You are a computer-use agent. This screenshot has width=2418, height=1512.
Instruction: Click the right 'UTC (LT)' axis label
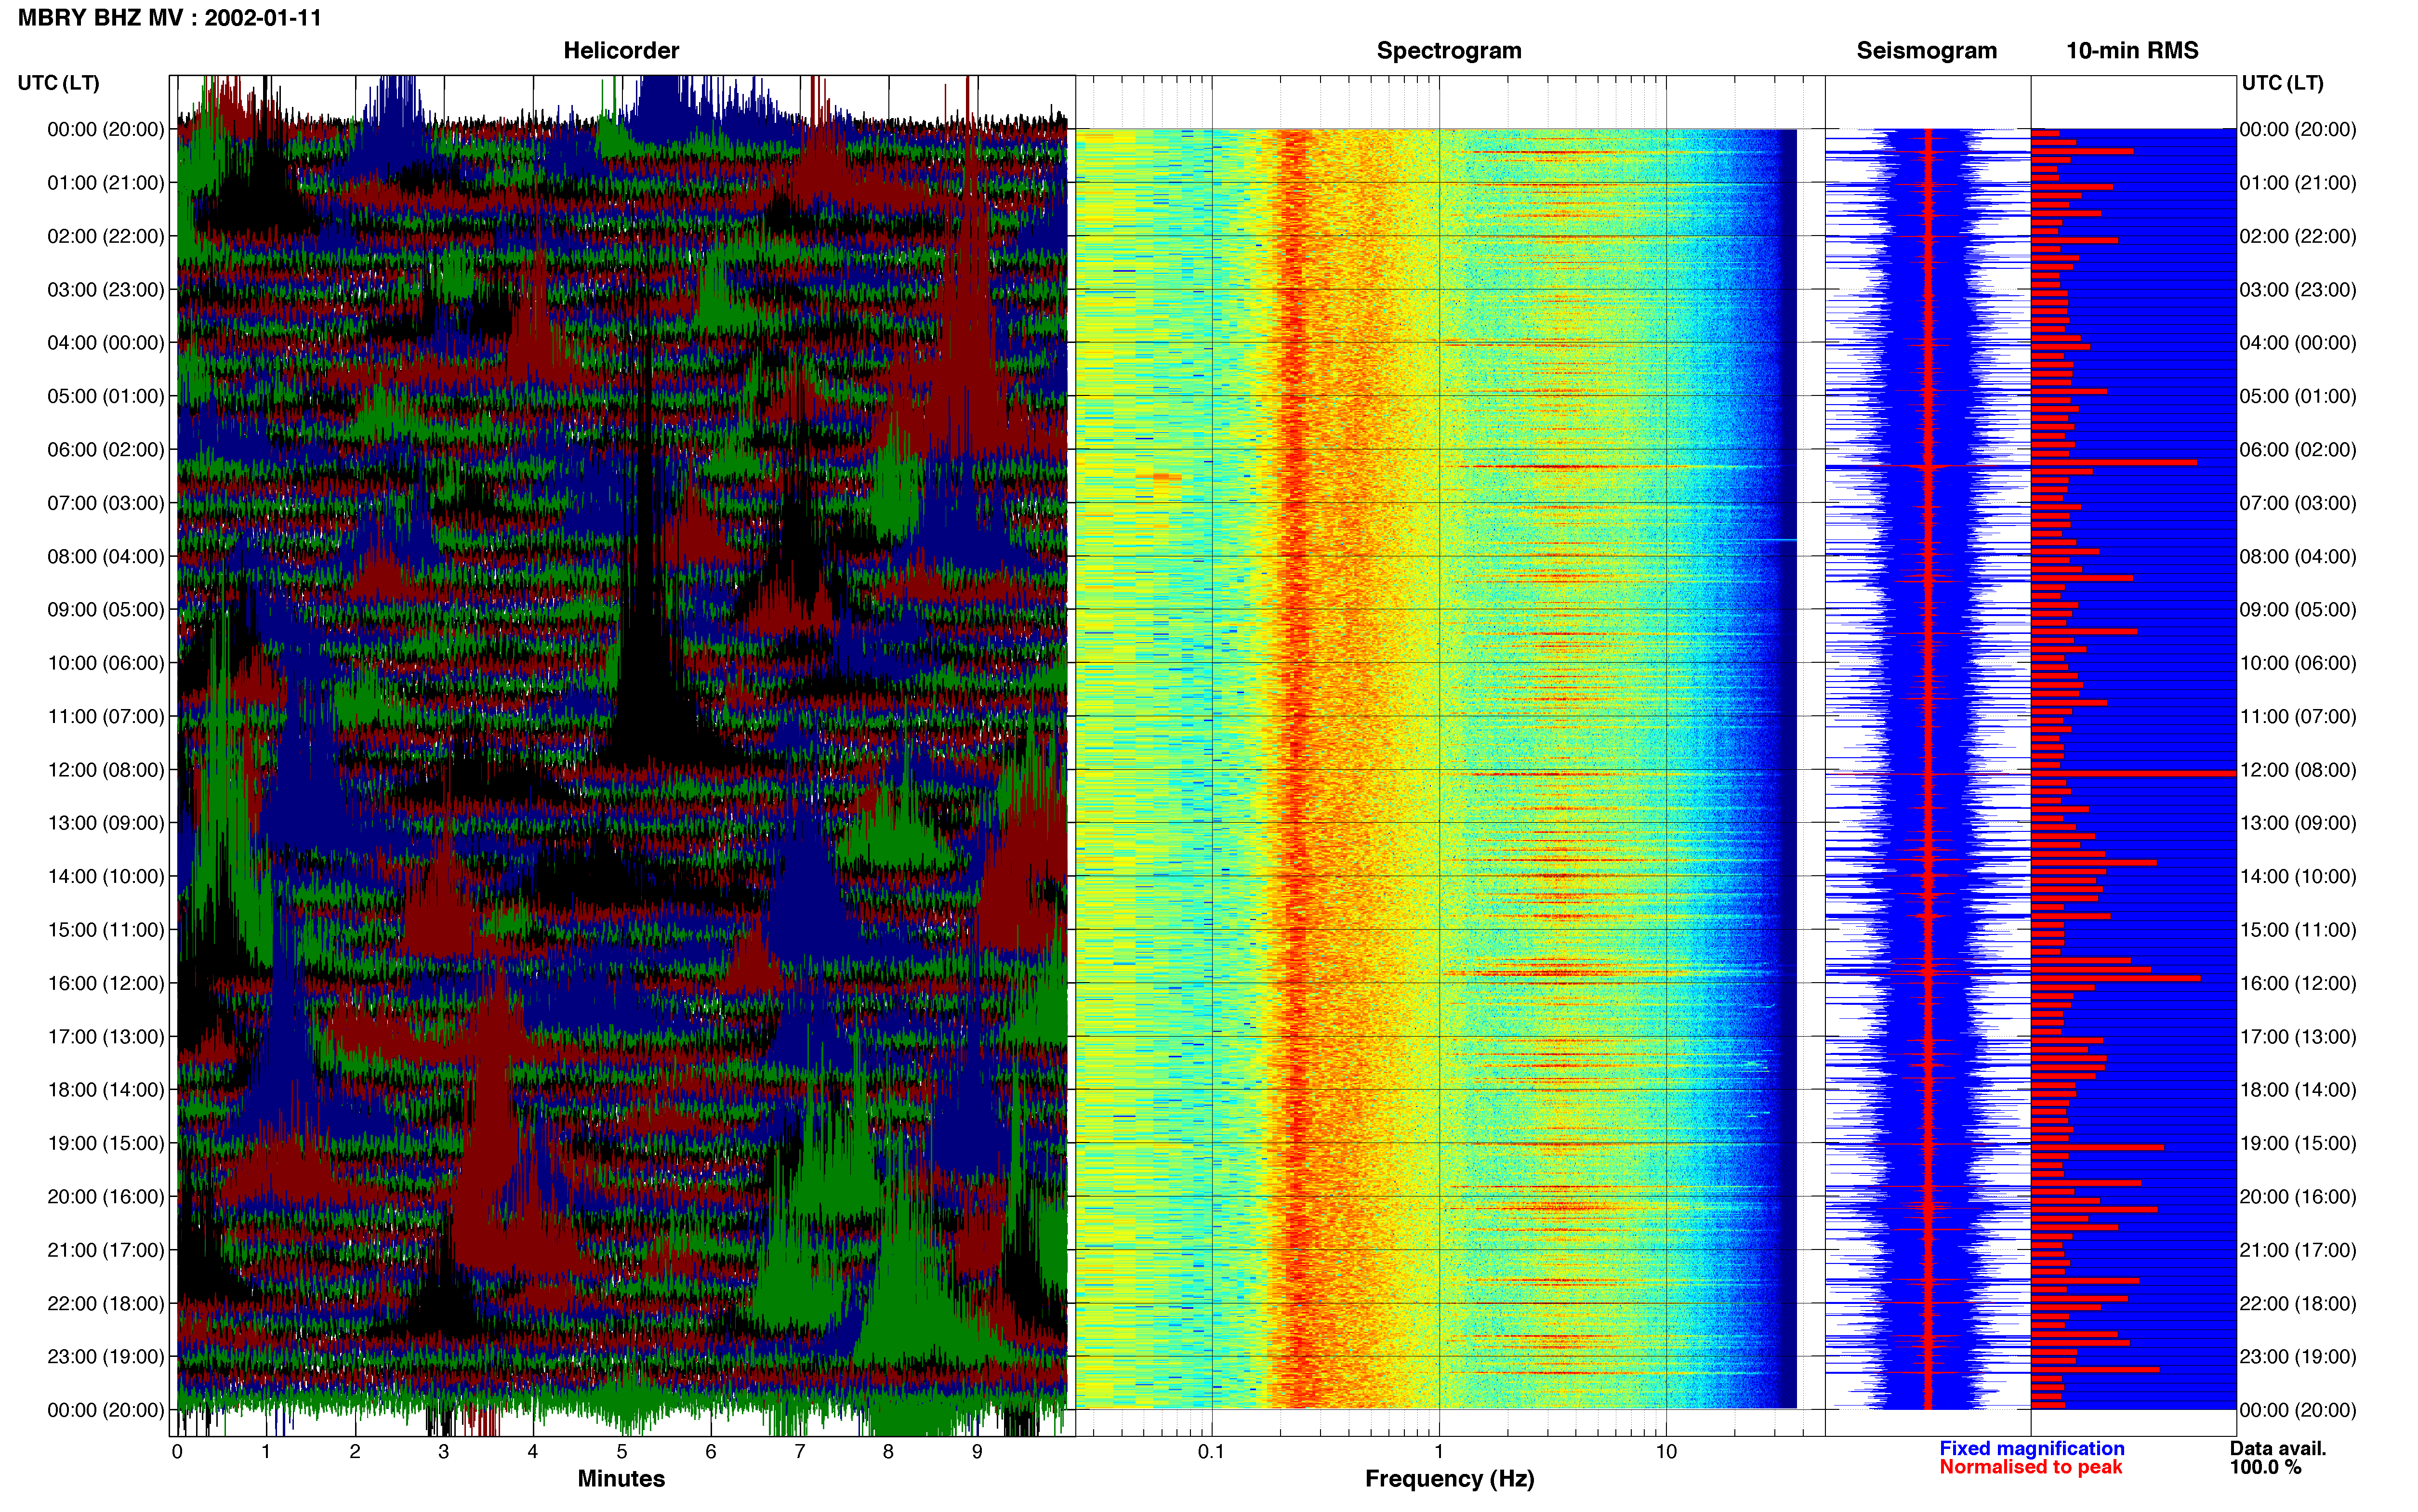pos(2282,83)
